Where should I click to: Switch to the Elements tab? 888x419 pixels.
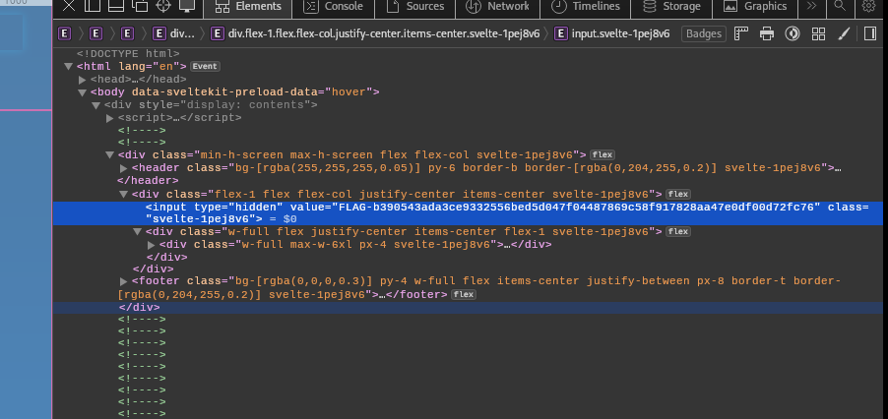248,7
